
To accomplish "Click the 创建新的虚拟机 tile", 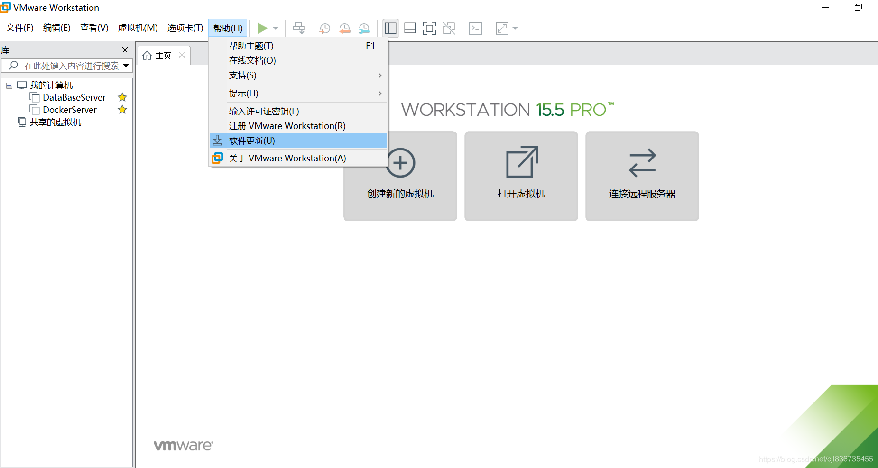I will pos(400,176).
